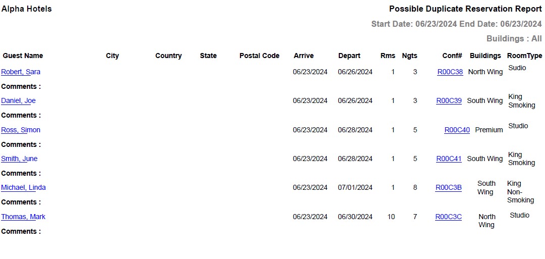The image size is (545, 259).
Task: Click the Buildings column header
Action: 485,56
